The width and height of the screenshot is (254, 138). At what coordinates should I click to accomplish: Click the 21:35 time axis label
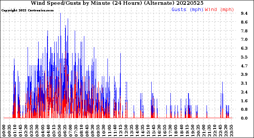(x=209, y=131)
